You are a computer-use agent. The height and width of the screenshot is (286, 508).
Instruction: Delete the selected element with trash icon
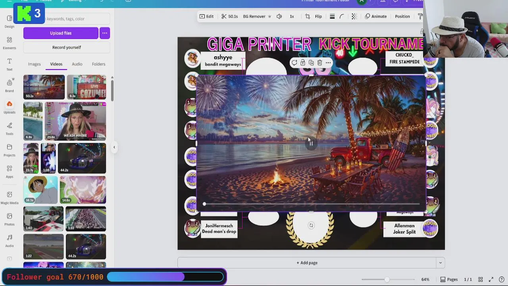pos(320,63)
